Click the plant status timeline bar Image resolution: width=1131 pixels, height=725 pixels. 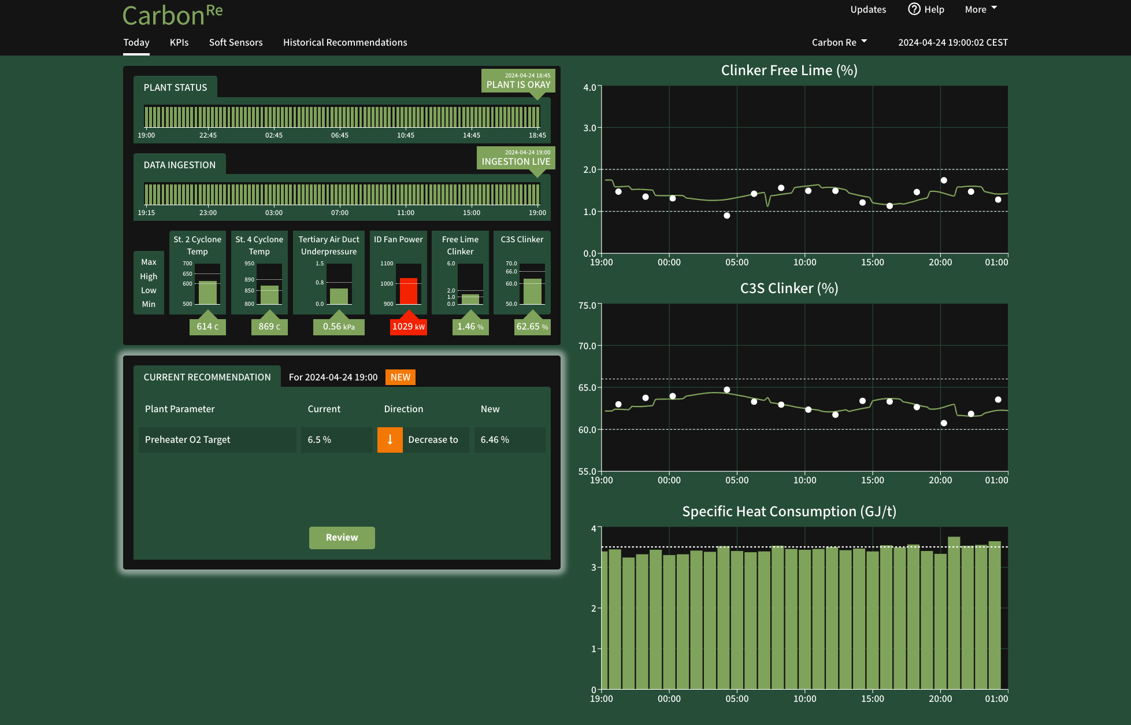342,117
